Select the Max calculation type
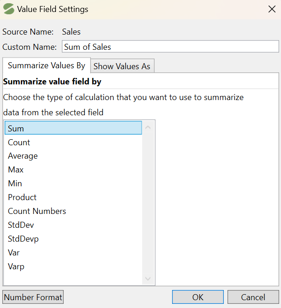Screen dimensions: 281x308 pyautogui.click(x=16, y=170)
